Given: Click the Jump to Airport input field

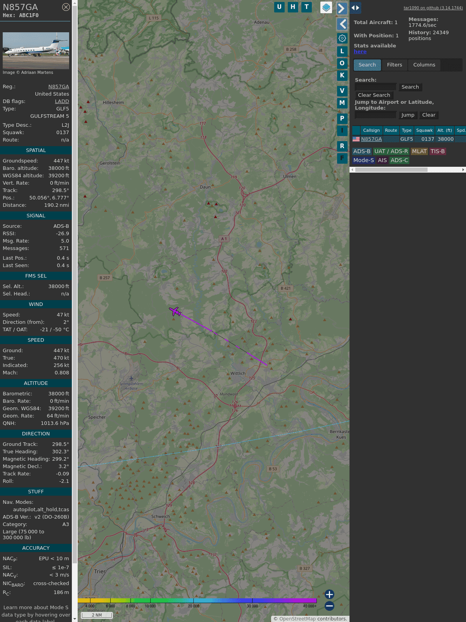Looking at the screenshot, I should [x=376, y=115].
